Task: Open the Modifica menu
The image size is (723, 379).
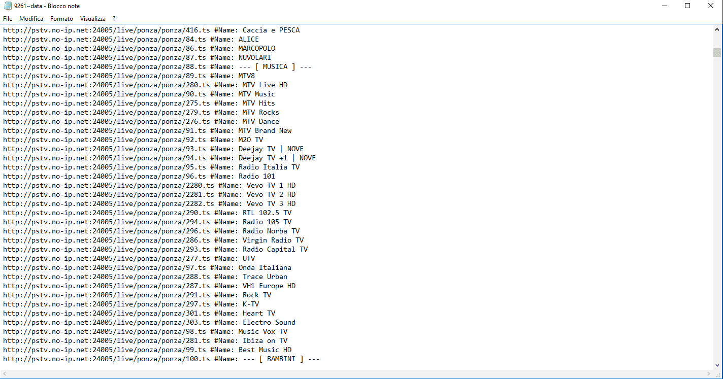Action: tap(31, 19)
